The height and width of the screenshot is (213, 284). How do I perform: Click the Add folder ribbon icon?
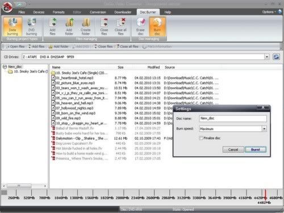[x=69, y=27]
